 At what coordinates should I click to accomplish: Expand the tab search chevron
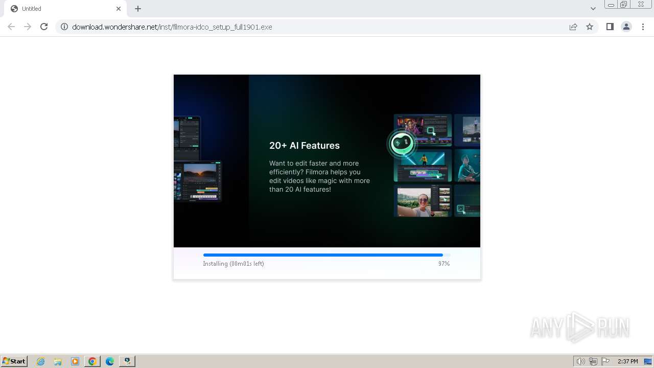(593, 9)
